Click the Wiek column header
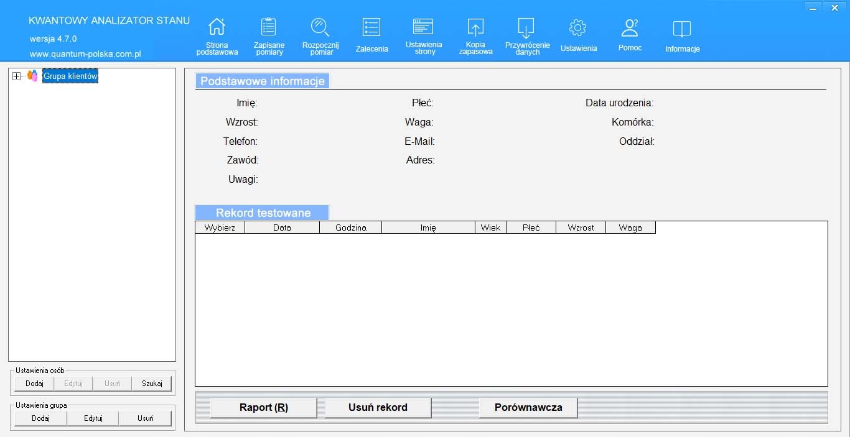The height and width of the screenshot is (437, 850). coord(490,228)
